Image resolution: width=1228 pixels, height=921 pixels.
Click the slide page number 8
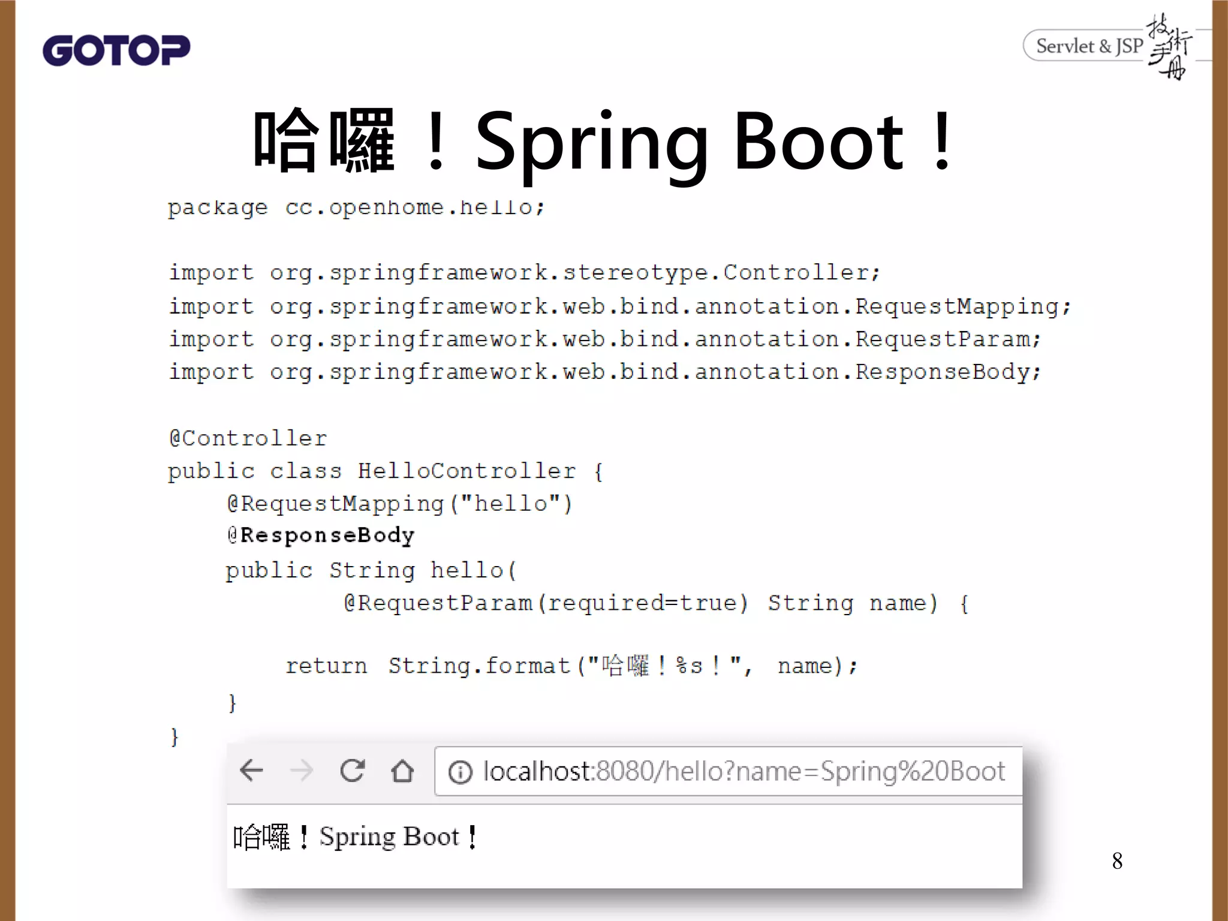point(1117,861)
